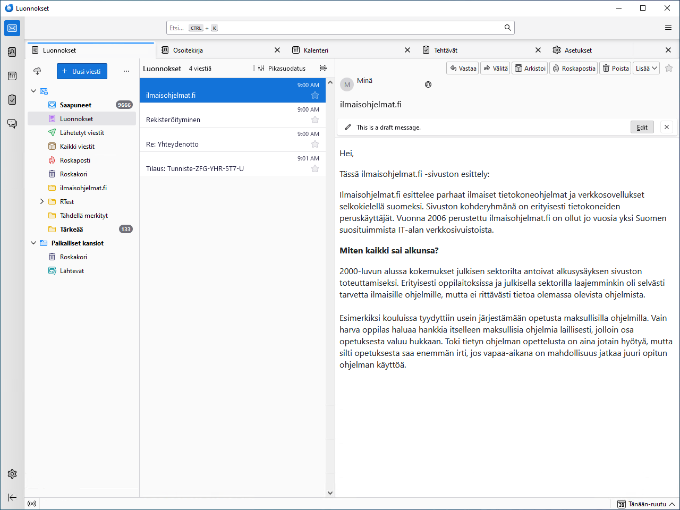The width and height of the screenshot is (680, 510).
Task: Select the Lähetetyt viestit folder
Action: pos(82,132)
